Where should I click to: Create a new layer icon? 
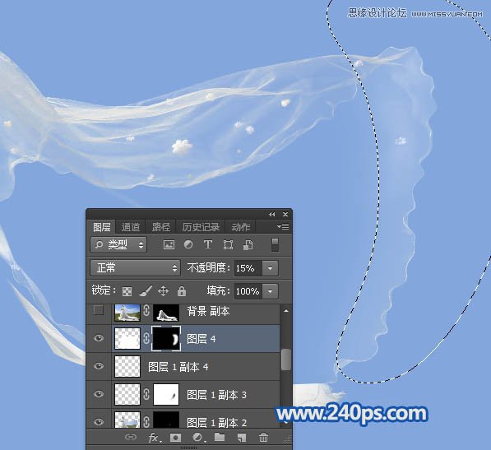pos(242,438)
